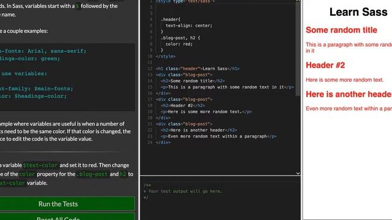Click line number 21 in the gutter
This screenshot has width=392, height=220.
149,124
